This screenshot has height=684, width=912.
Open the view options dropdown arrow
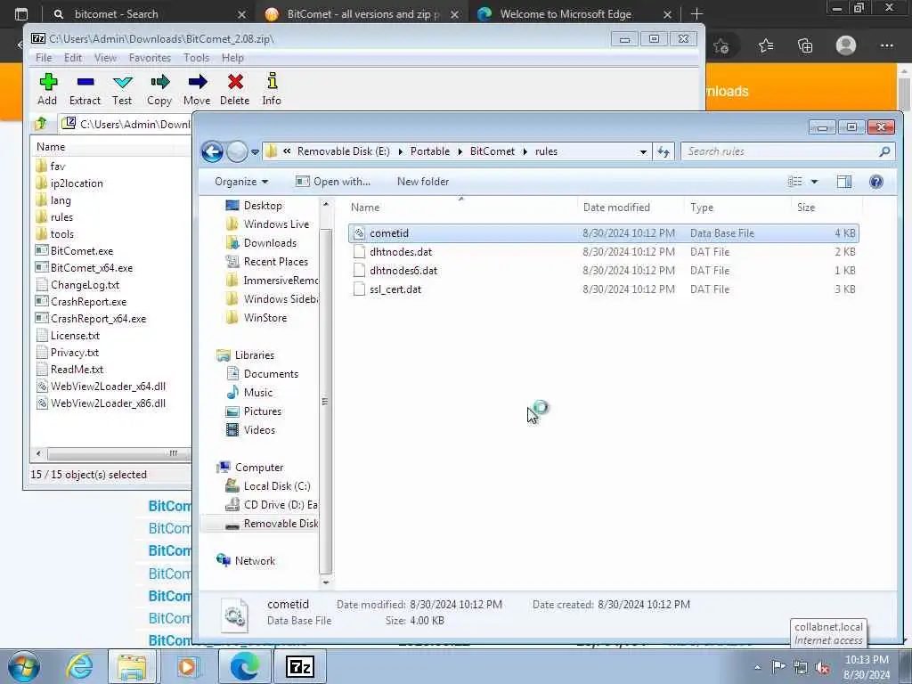[814, 182]
